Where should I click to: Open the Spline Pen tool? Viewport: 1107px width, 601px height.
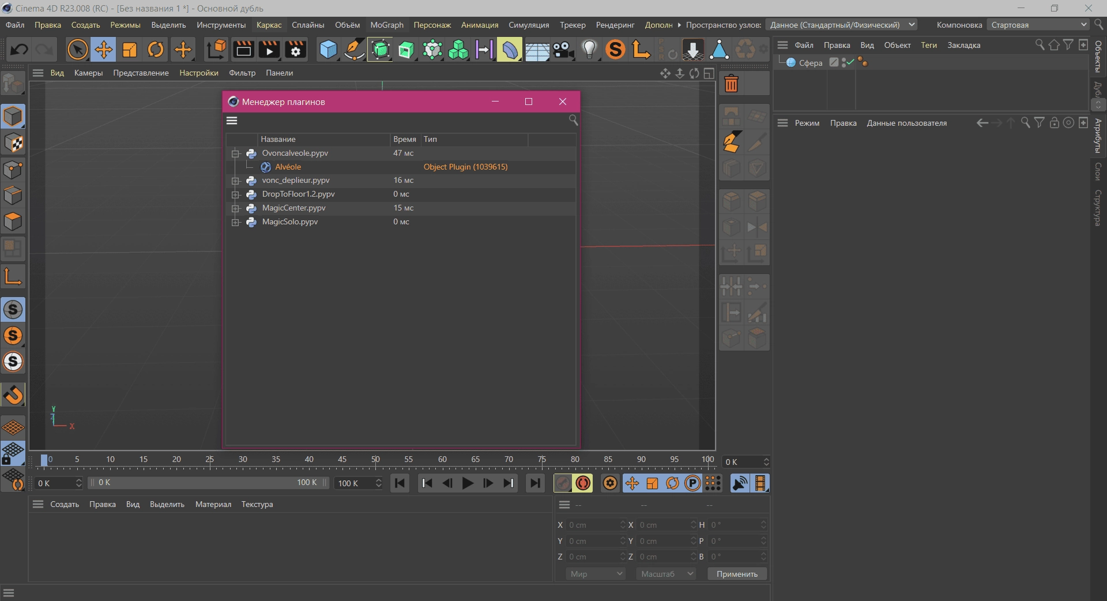[354, 50]
